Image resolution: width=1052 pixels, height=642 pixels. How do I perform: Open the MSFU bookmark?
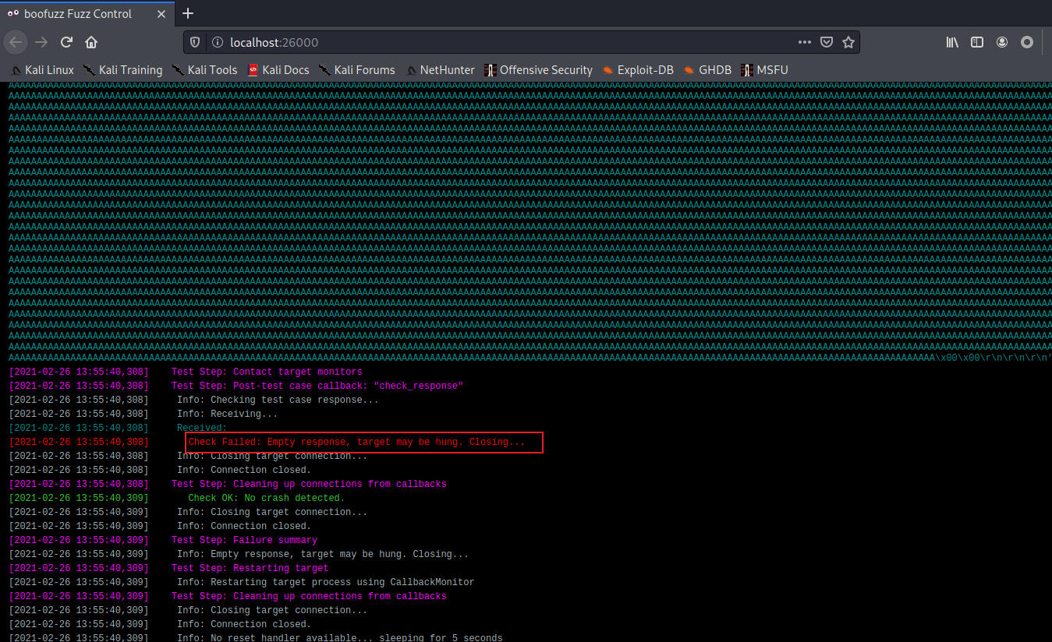764,70
